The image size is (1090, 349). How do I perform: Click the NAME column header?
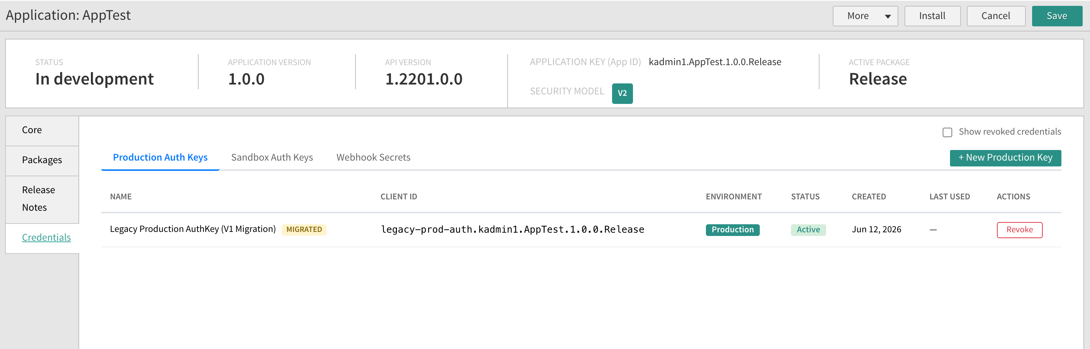tap(121, 196)
